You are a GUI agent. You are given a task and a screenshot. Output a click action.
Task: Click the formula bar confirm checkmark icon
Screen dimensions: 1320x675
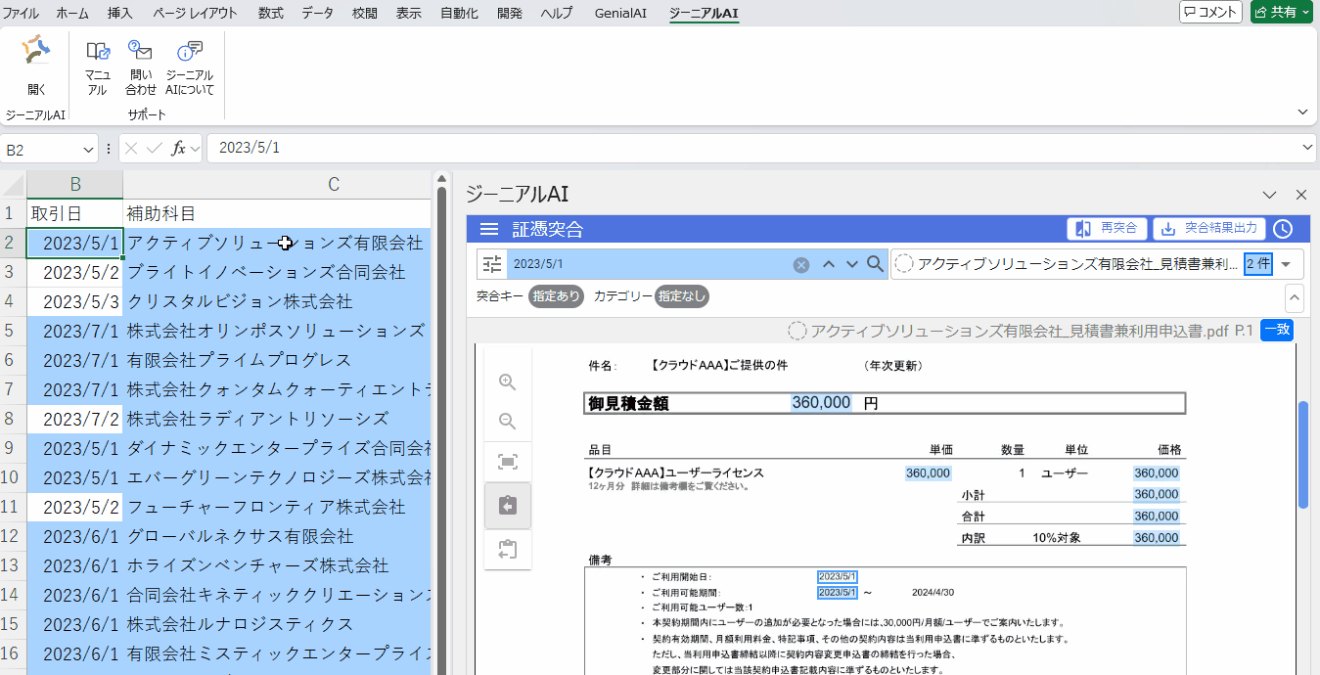154,149
